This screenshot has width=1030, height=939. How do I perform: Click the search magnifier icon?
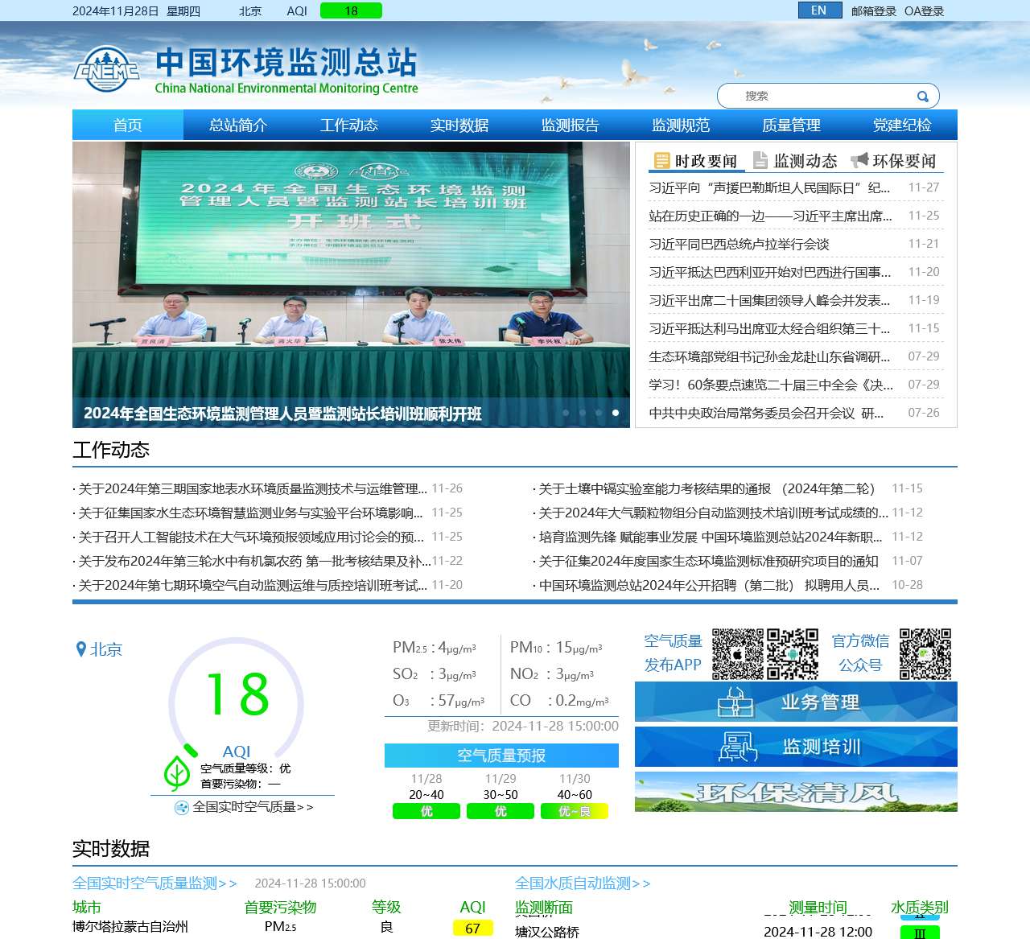(922, 95)
